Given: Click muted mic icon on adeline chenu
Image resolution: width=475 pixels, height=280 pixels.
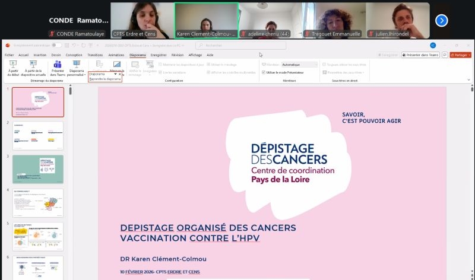Looking at the screenshot, I should (x=243, y=34).
